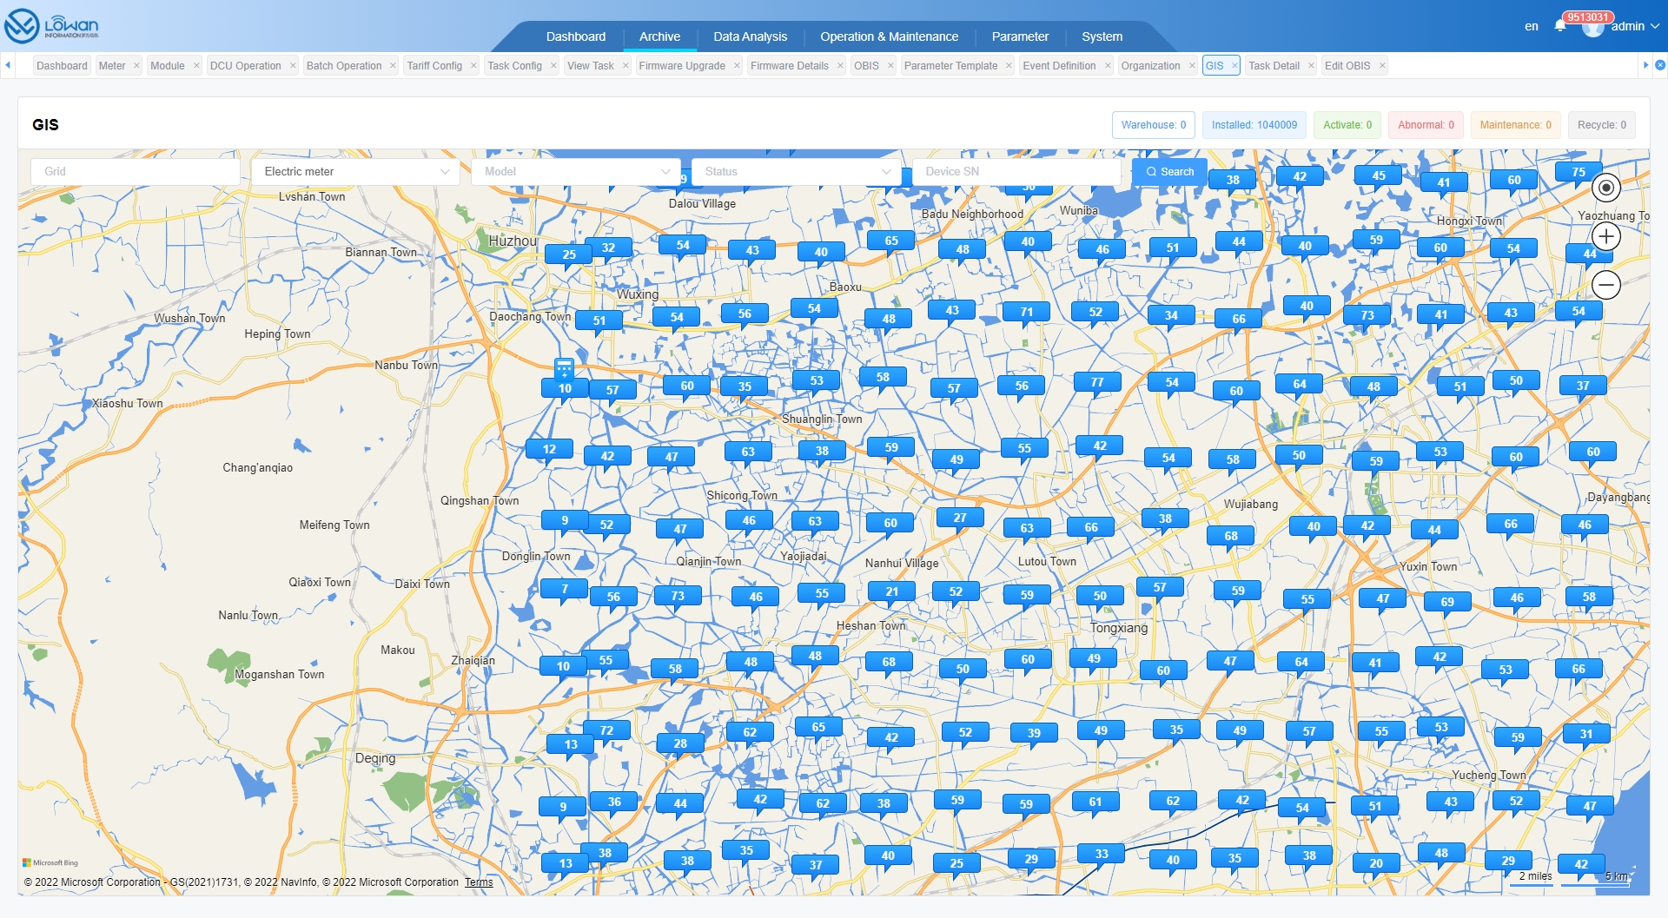Switch to the Task Detail tab

pos(1274,65)
